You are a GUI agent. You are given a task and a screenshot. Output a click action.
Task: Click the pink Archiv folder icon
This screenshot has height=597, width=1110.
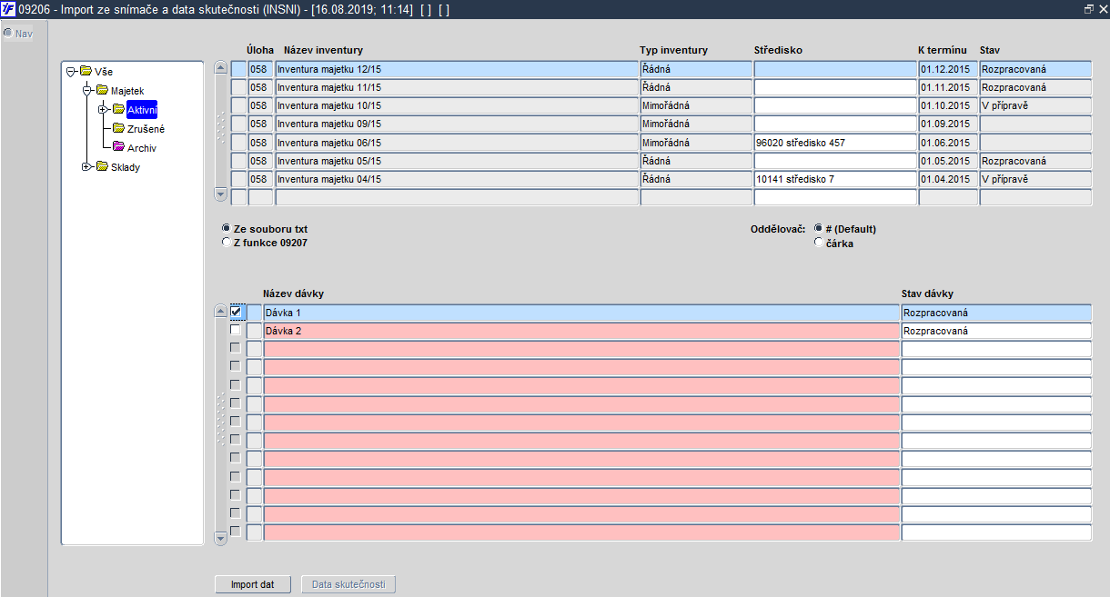[118, 147]
